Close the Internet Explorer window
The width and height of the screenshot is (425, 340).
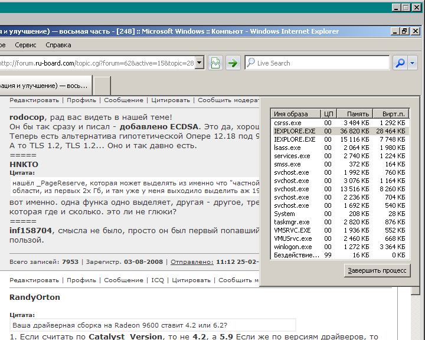415,31
